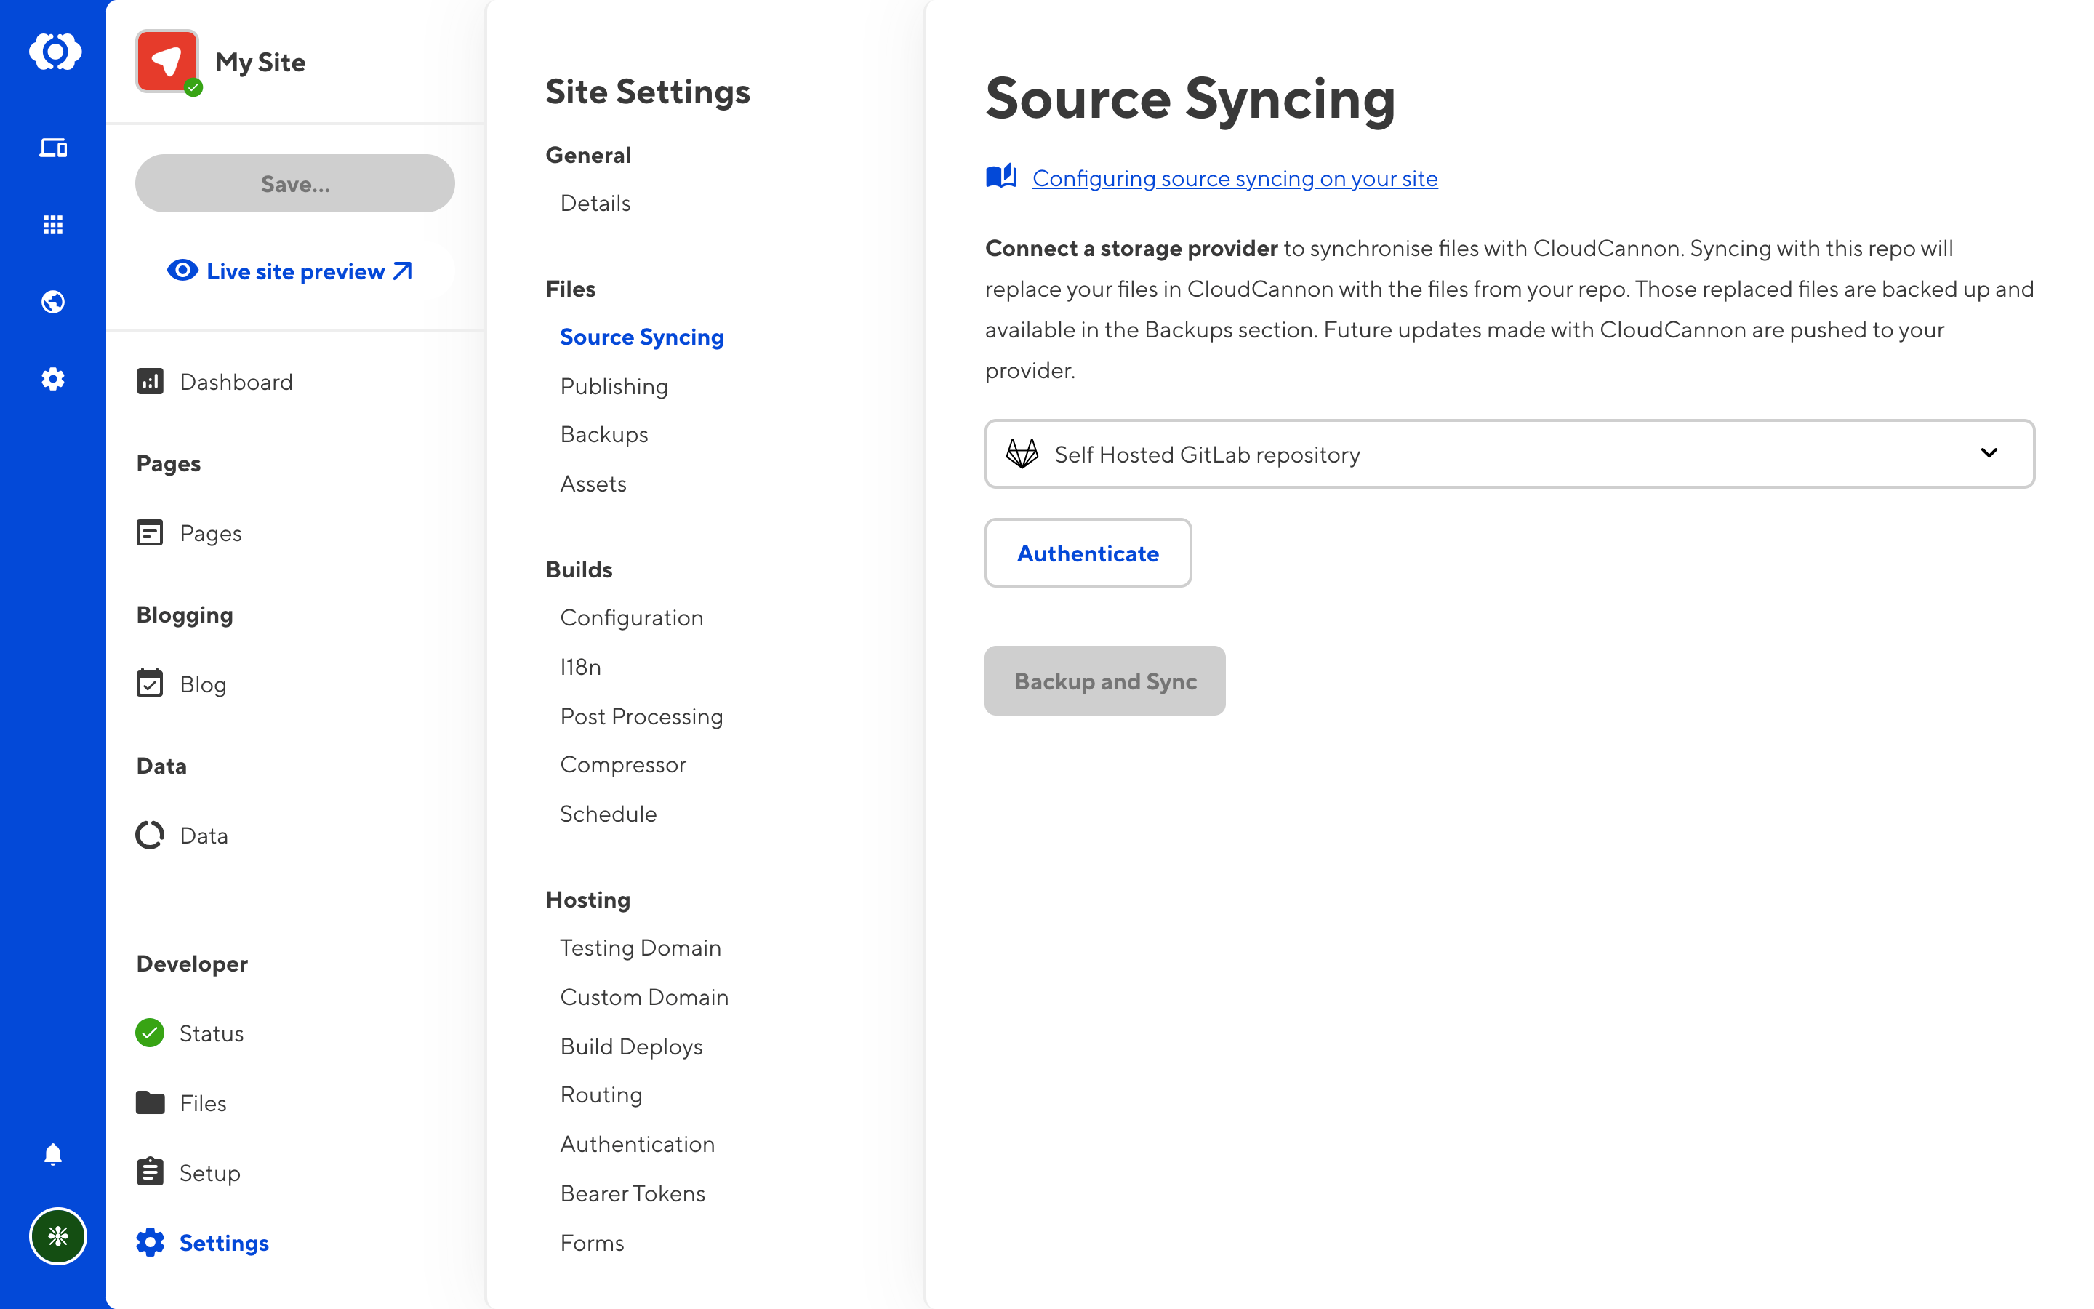2094x1309 pixels.
Task: Go to Status in Developer section
Action: coord(211,1033)
